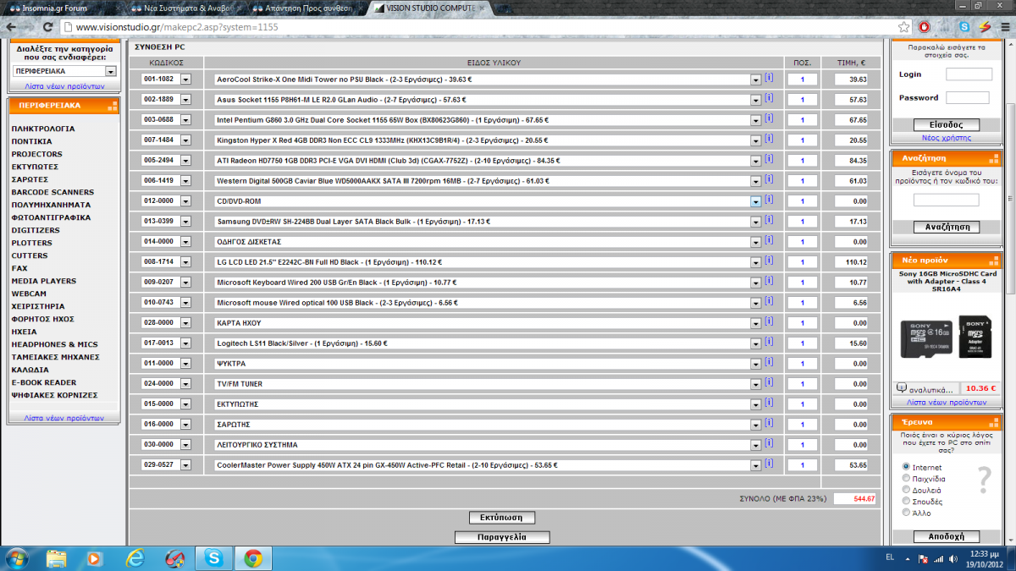Viewport: 1016px width, 571px height.
Task: Click the info icon for Western Digital 500GB
Action: [769, 179]
